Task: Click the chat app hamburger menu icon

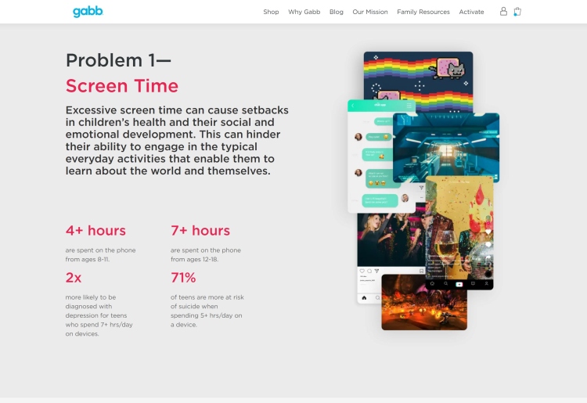Action: coord(409,106)
